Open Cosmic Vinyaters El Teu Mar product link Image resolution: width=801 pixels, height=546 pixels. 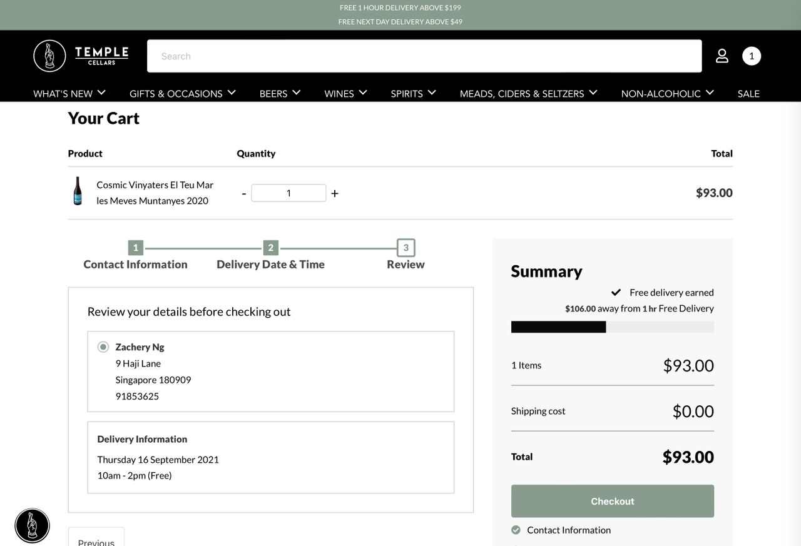155,193
